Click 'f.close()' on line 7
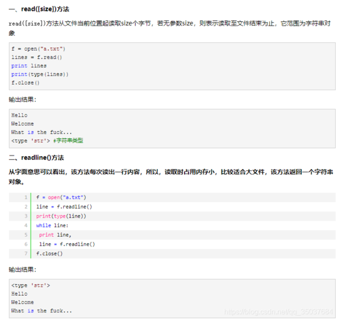Viewport: 337px width, 320px height. pos(49,254)
